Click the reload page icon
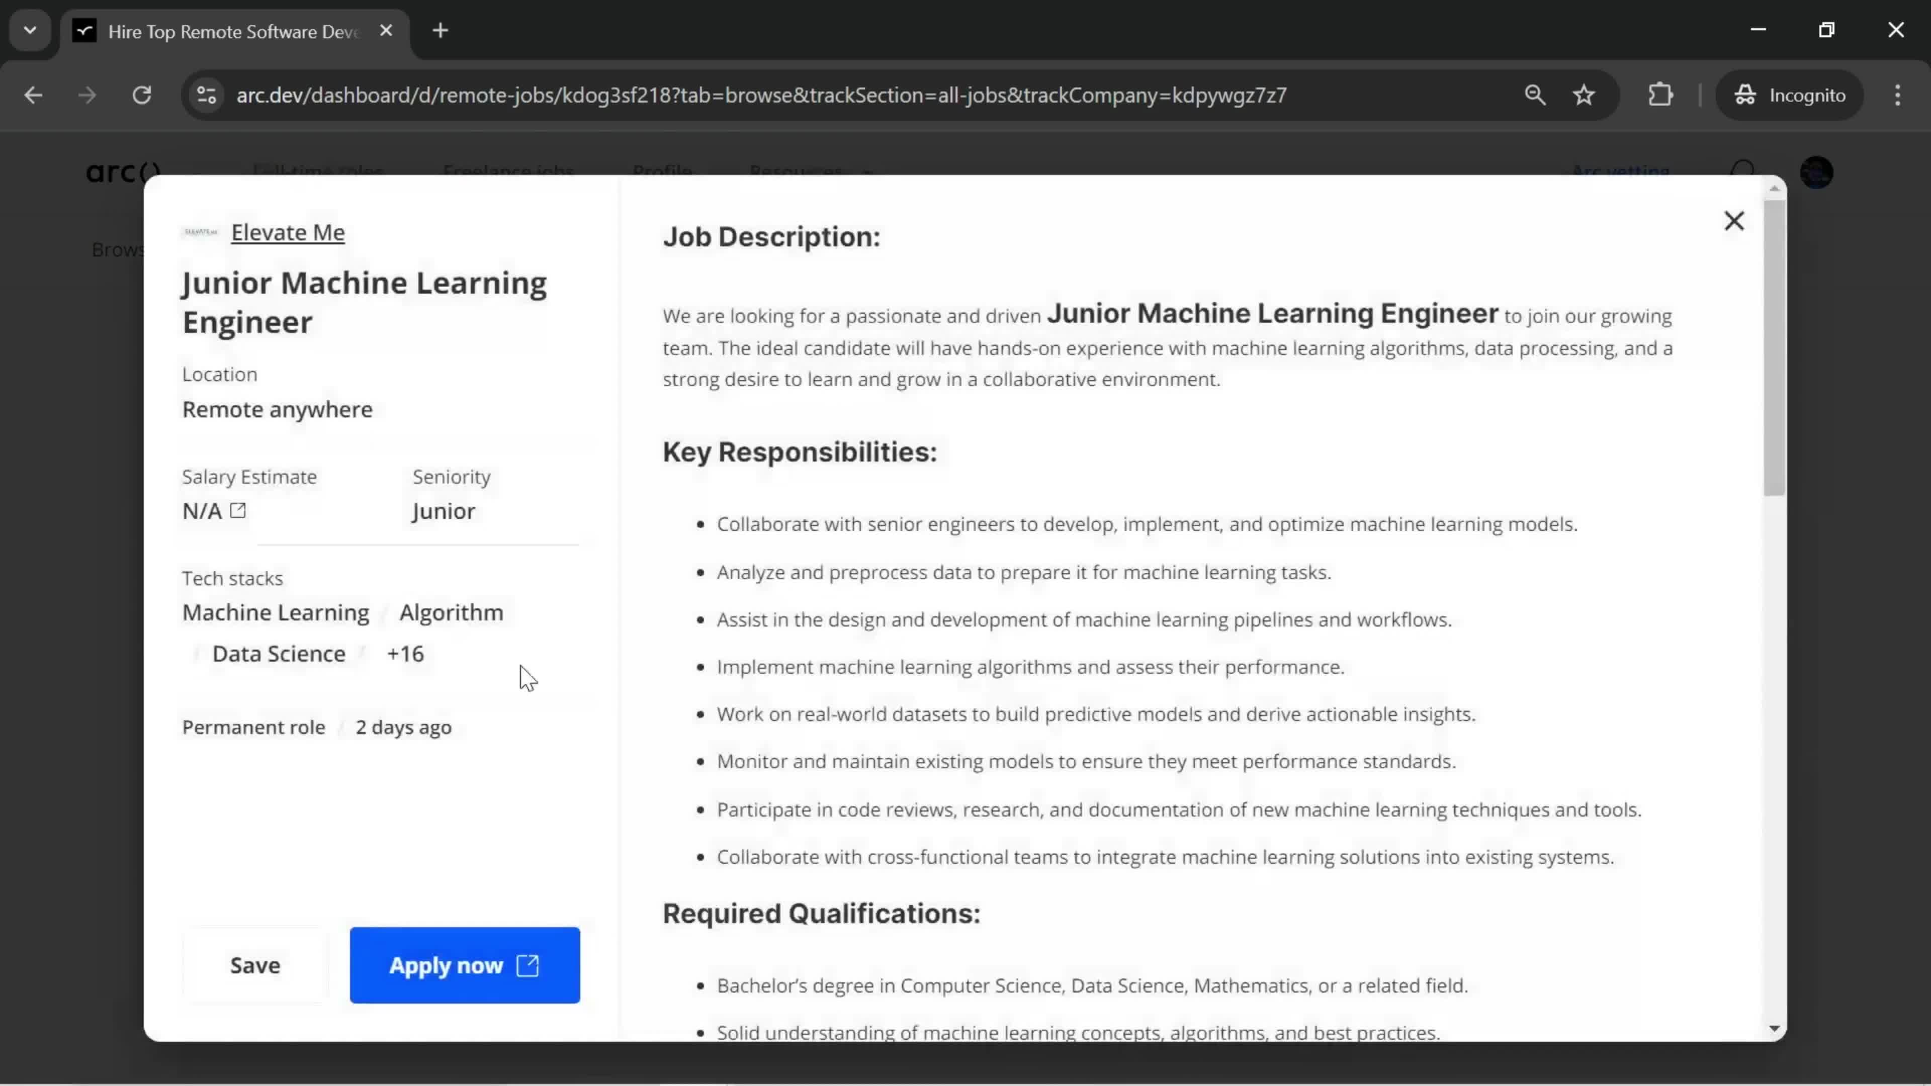This screenshot has width=1931, height=1086. [142, 94]
